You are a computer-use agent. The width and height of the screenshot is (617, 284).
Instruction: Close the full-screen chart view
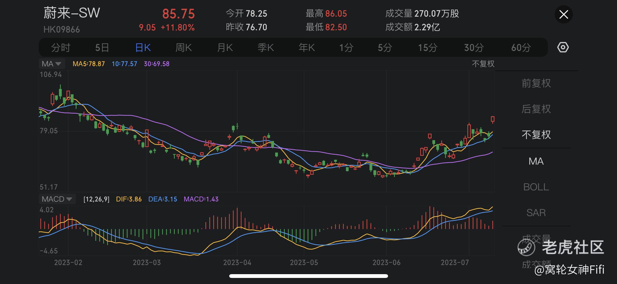tap(564, 14)
